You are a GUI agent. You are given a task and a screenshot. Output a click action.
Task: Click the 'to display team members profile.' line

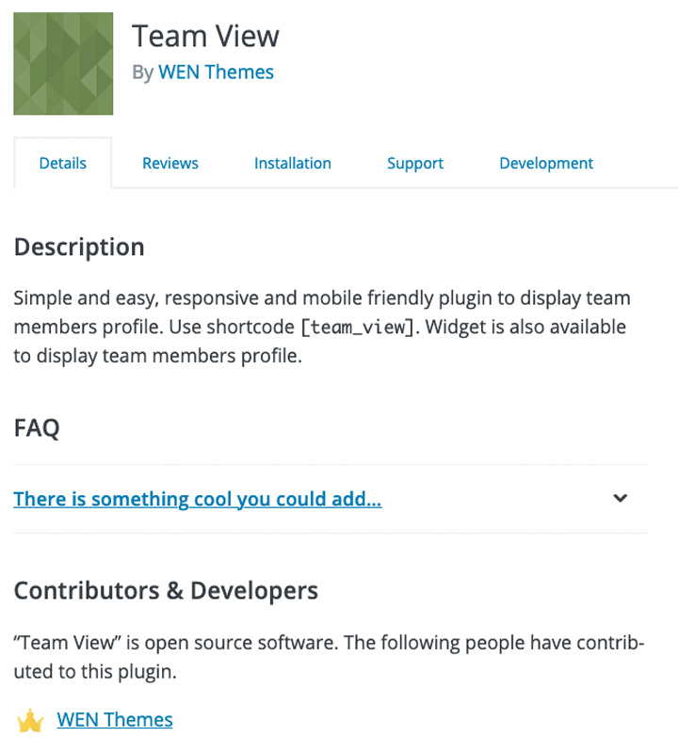157,356
